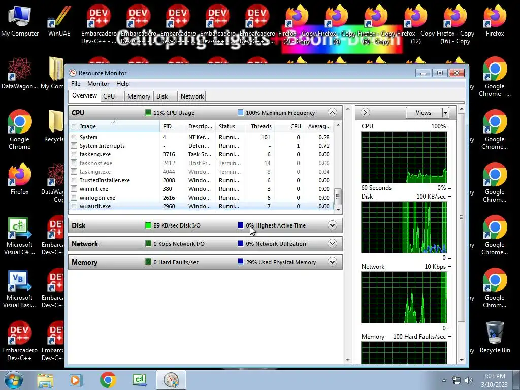Select the Overview tab
The image size is (520, 390).
coord(84,95)
